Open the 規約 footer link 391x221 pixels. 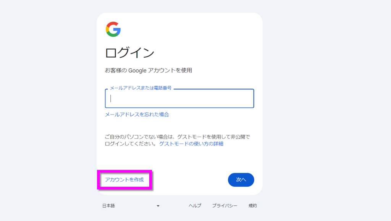click(253, 206)
